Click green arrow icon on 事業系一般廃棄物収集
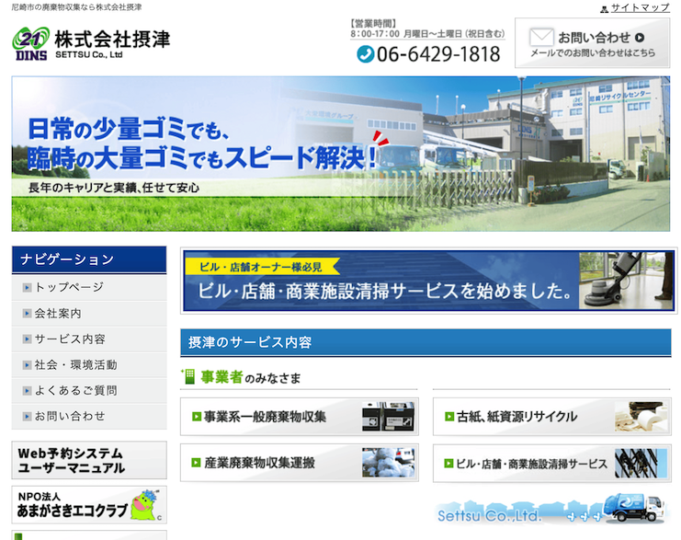 click(x=197, y=417)
